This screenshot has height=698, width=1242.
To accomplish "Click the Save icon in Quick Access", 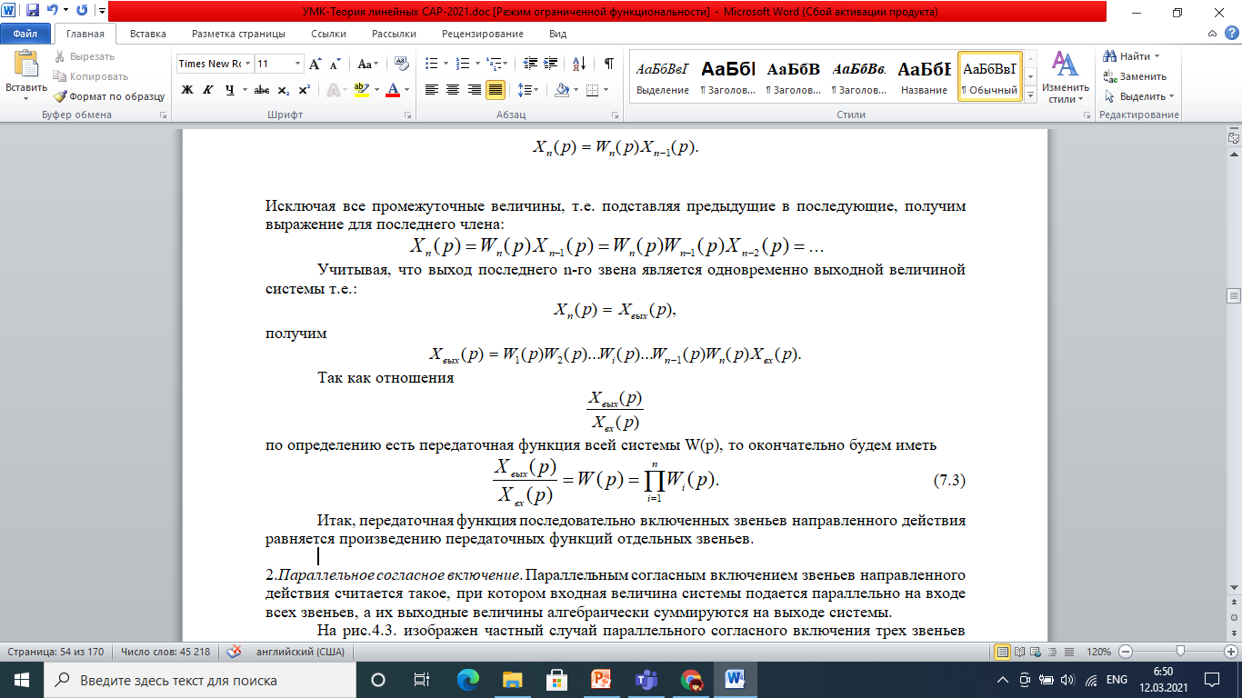I will point(33,11).
